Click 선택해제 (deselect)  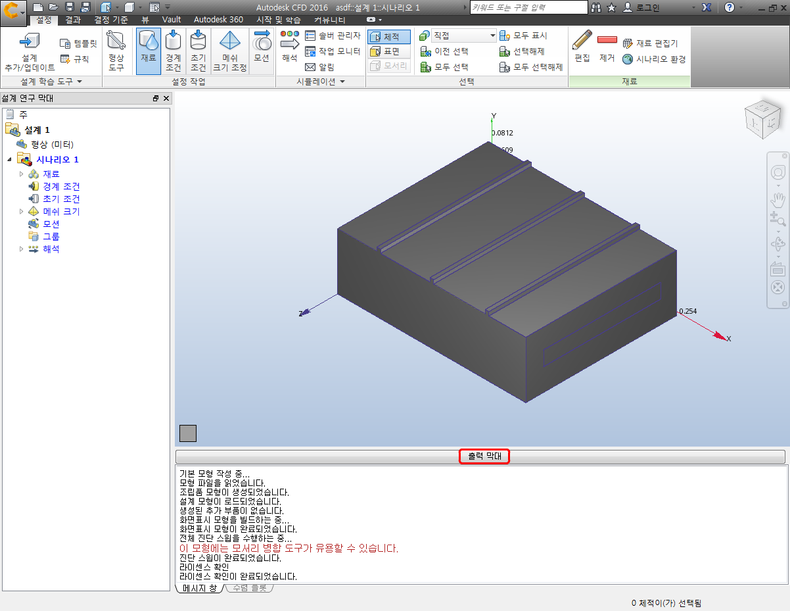coord(522,51)
